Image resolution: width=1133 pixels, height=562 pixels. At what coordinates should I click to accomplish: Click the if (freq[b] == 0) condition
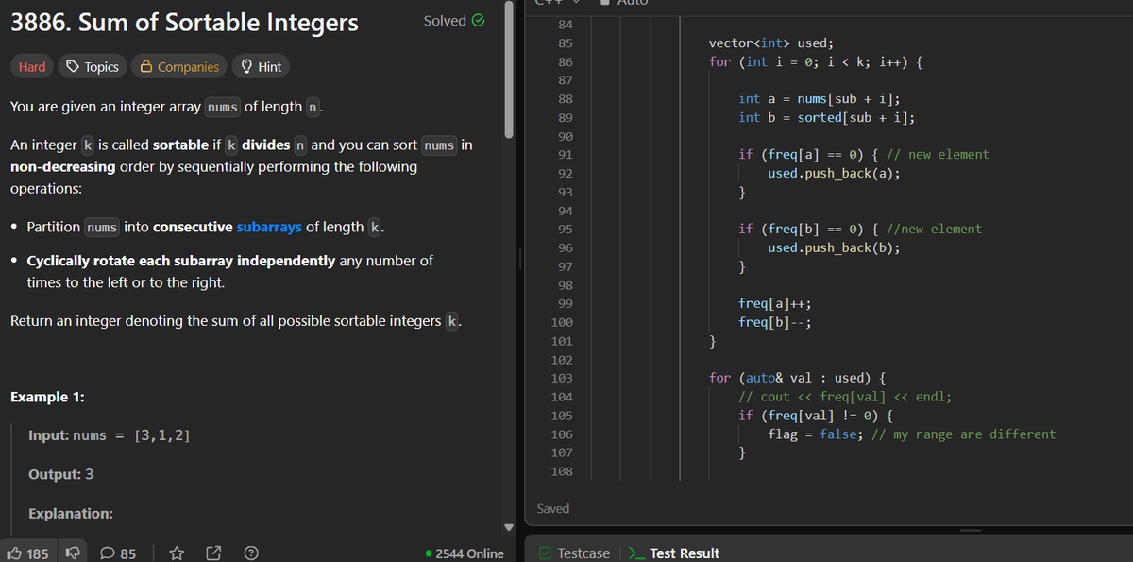tap(809, 229)
